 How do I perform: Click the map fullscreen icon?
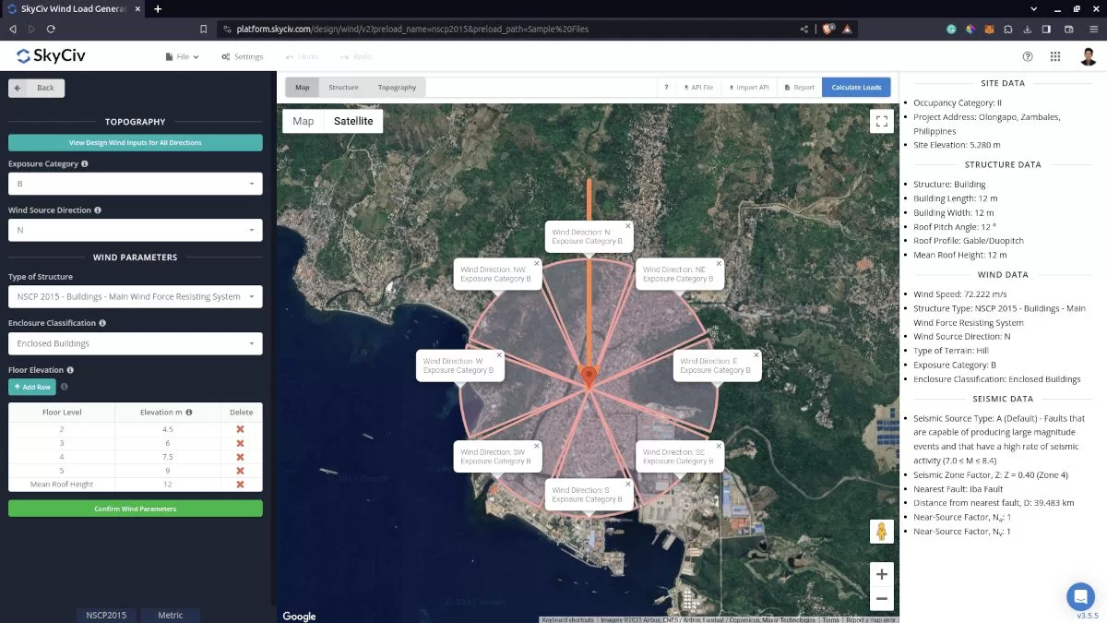881,121
